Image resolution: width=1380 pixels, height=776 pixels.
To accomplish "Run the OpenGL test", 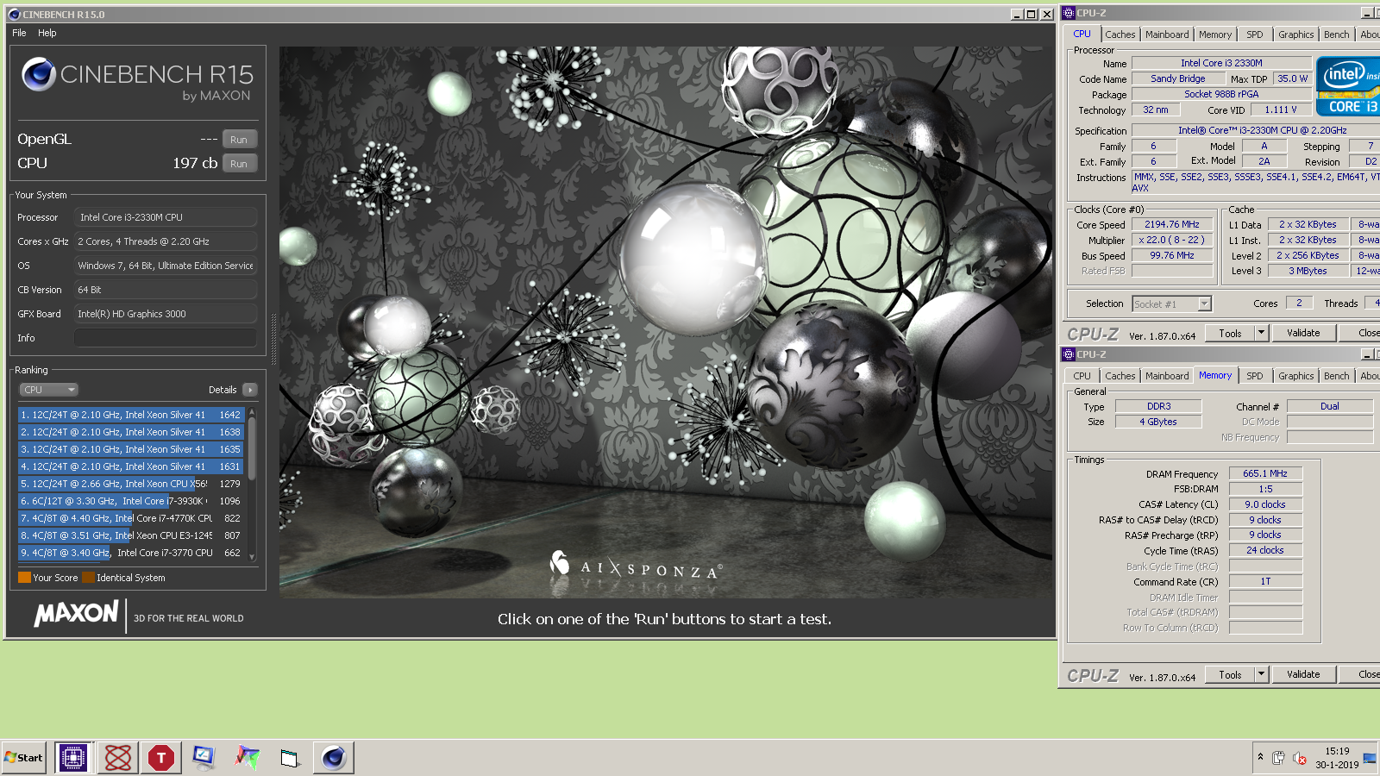I will pos(239,140).
